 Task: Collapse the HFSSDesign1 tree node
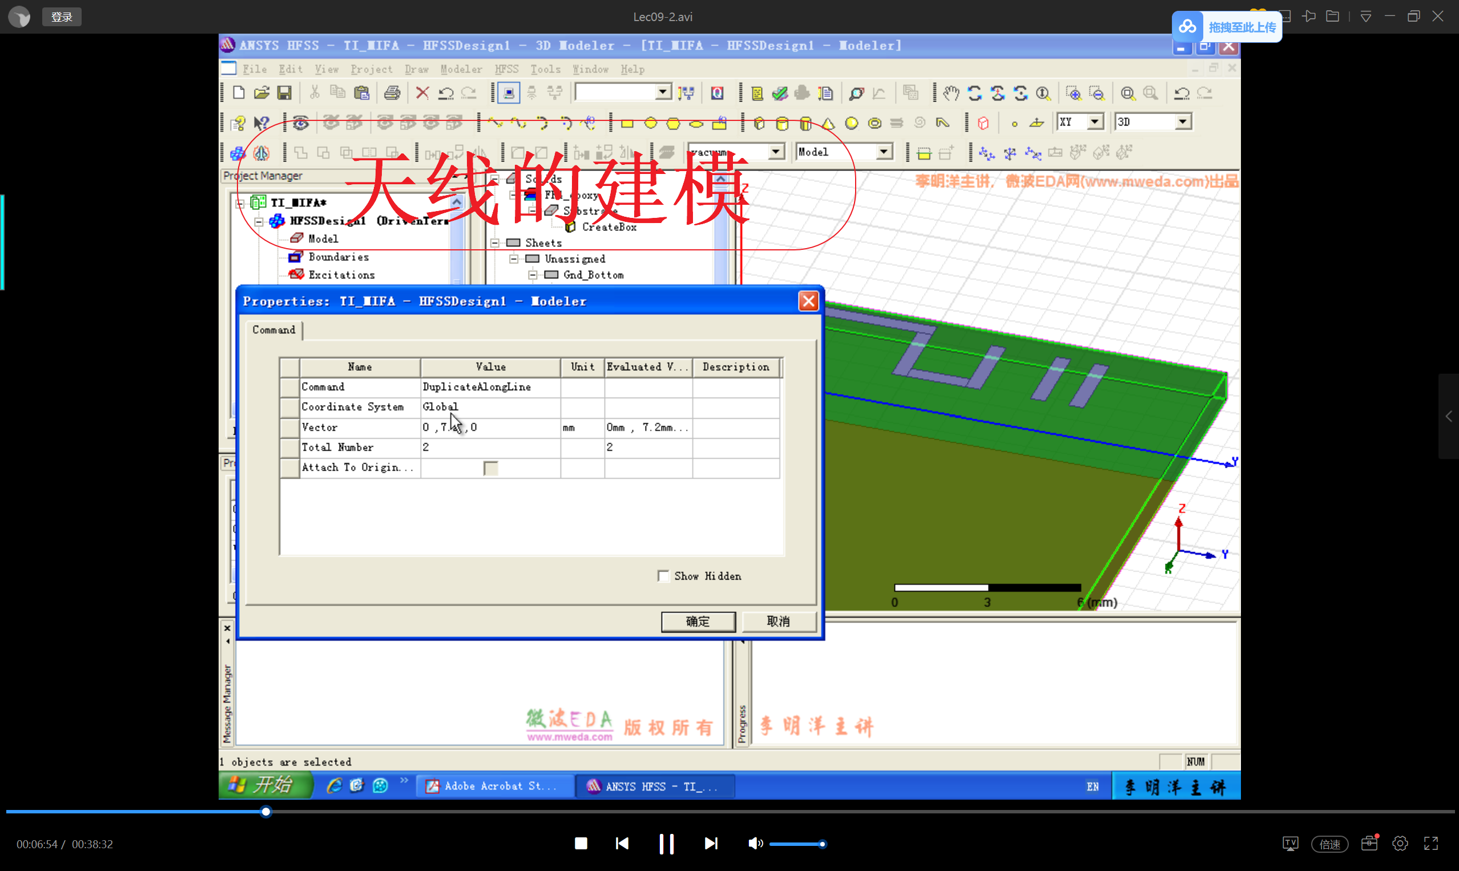tap(259, 222)
